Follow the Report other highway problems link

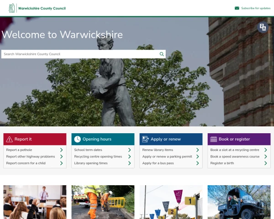click(31, 156)
